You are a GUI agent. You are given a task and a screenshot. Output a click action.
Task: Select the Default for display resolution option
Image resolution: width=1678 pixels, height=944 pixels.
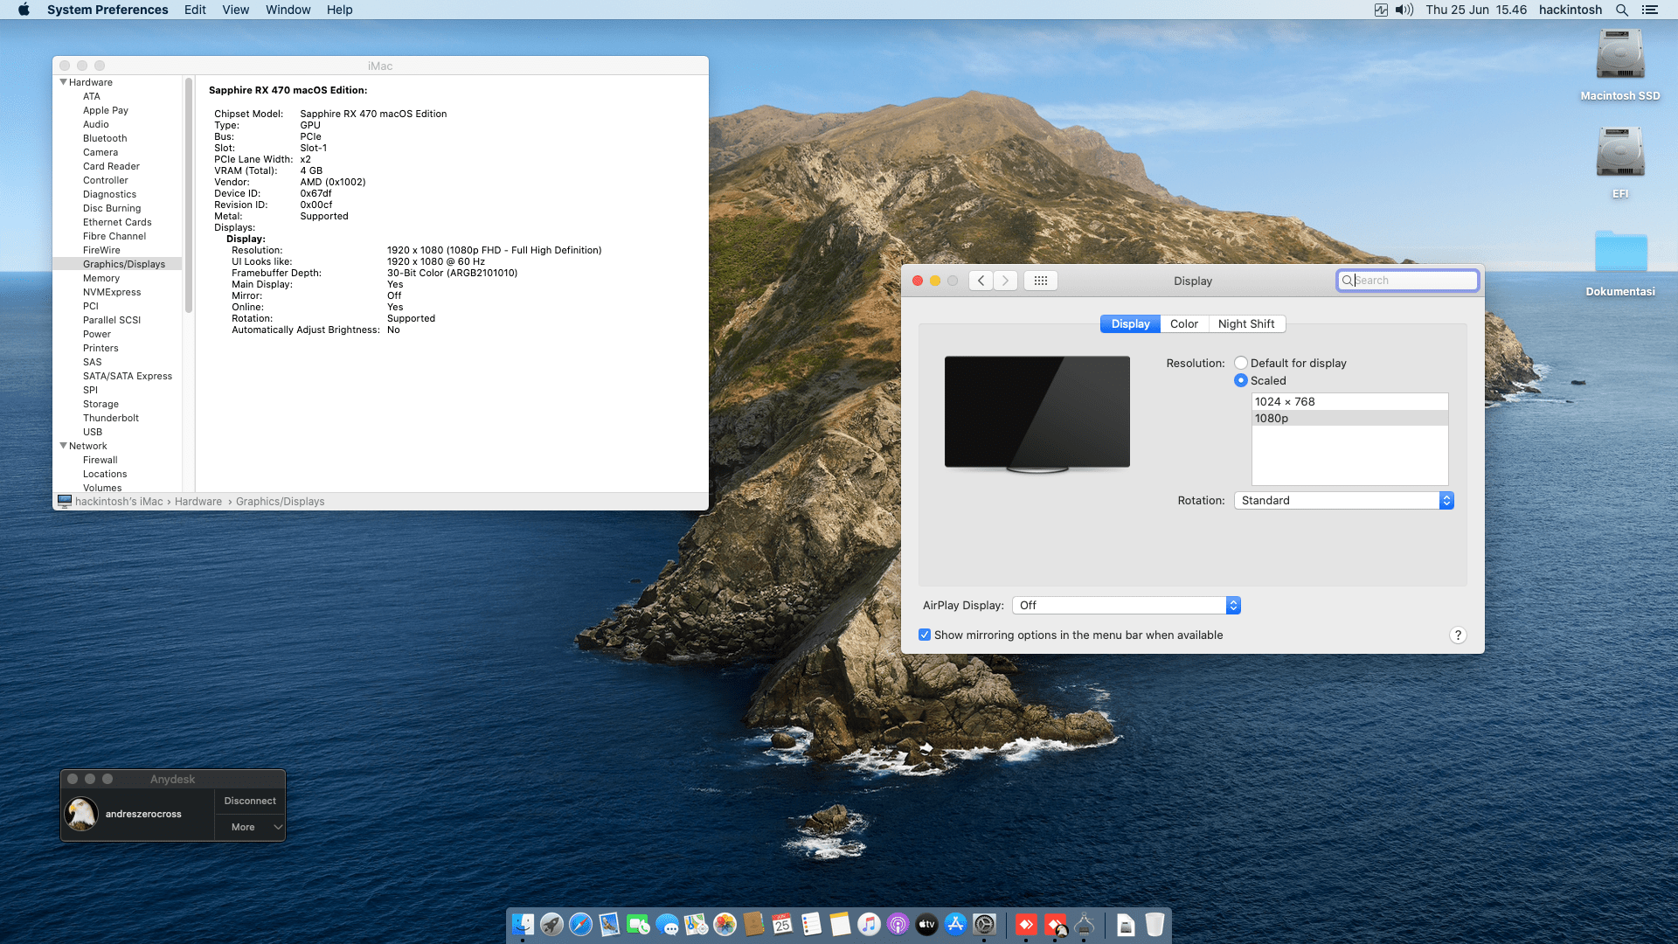(1241, 363)
